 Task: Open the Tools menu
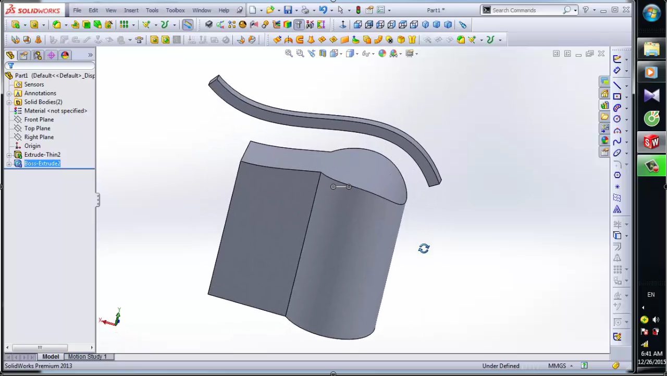(152, 10)
